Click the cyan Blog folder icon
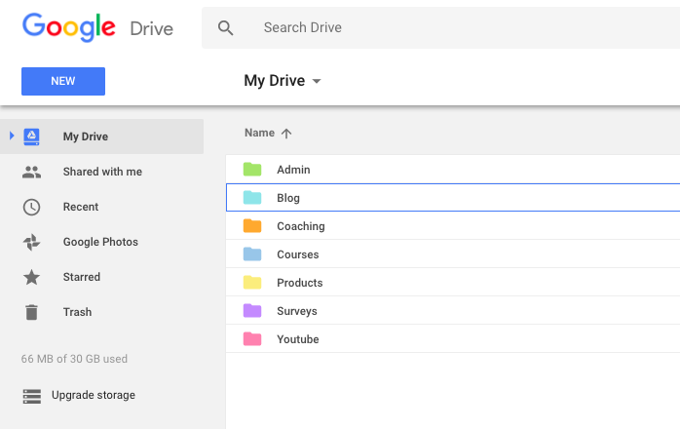The image size is (680, 429). [252, 198]
